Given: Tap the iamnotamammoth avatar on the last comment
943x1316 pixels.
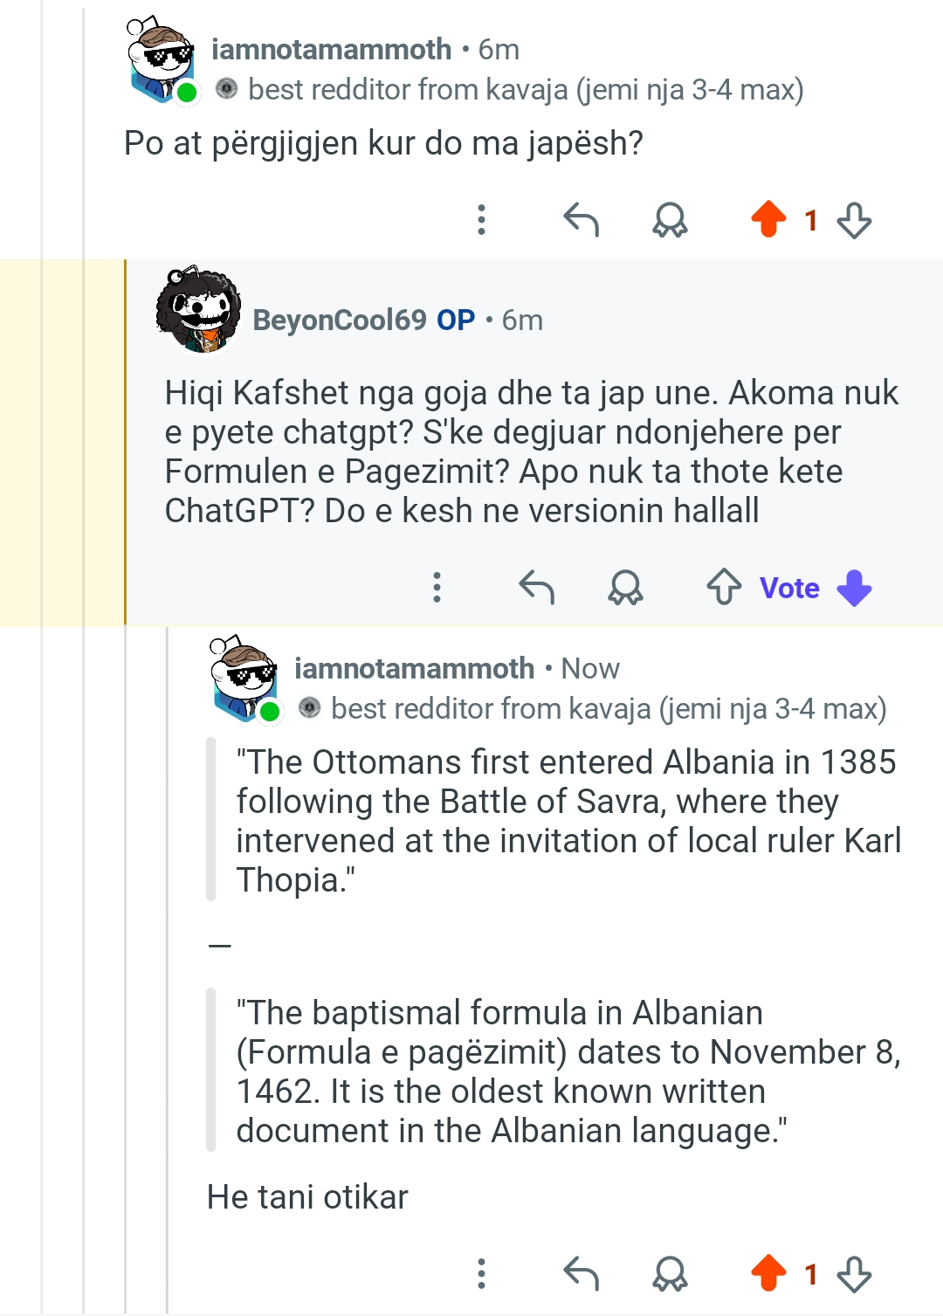Looking at the screenshot, I should 244,679.
